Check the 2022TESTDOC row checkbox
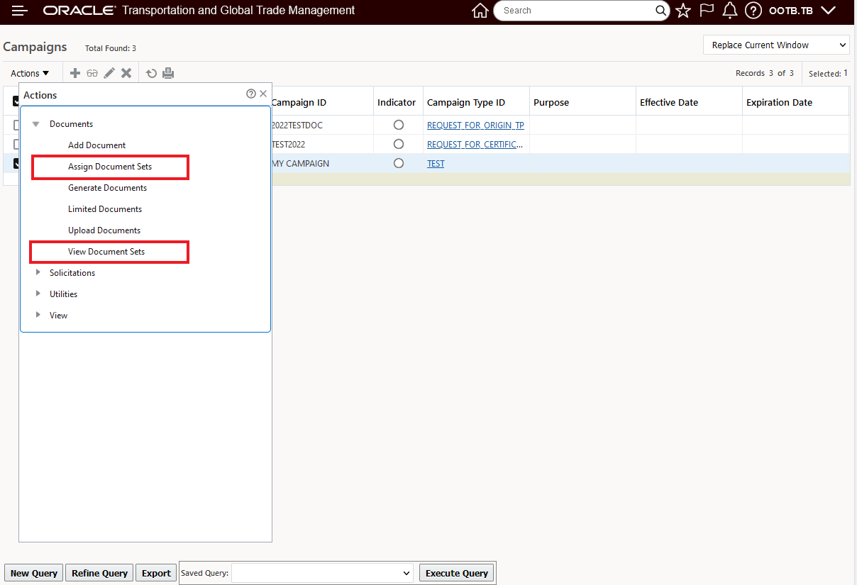857x585 pixels. 18,125
